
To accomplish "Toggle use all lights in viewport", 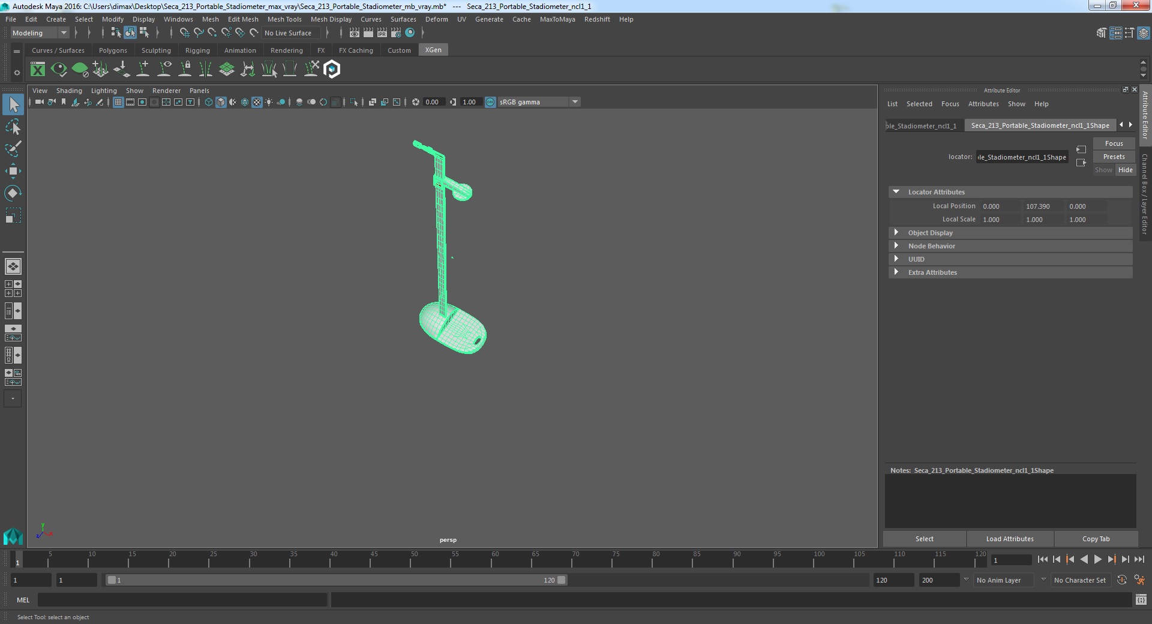I will (x=269, y=102).
